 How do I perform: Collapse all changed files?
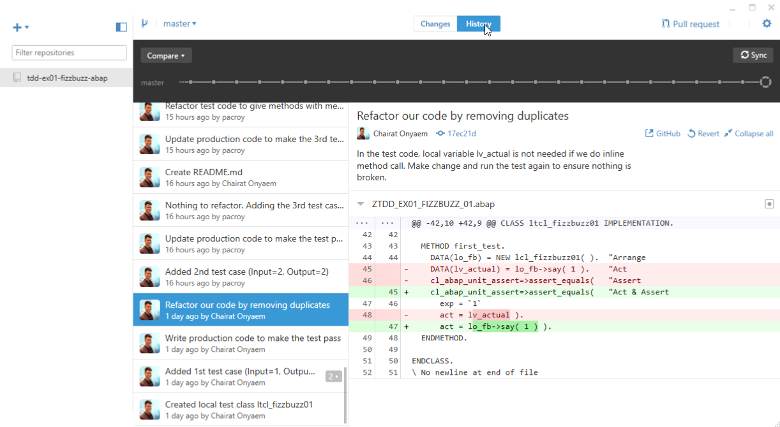[749, 134]
